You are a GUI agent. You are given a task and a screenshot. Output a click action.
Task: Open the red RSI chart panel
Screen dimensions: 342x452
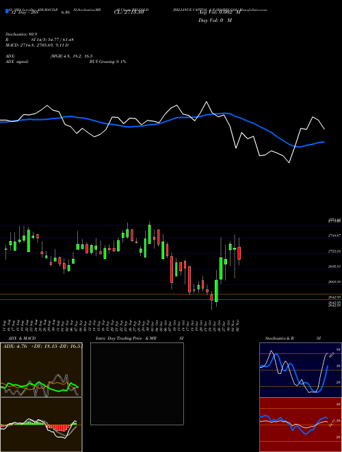(300, 425)
